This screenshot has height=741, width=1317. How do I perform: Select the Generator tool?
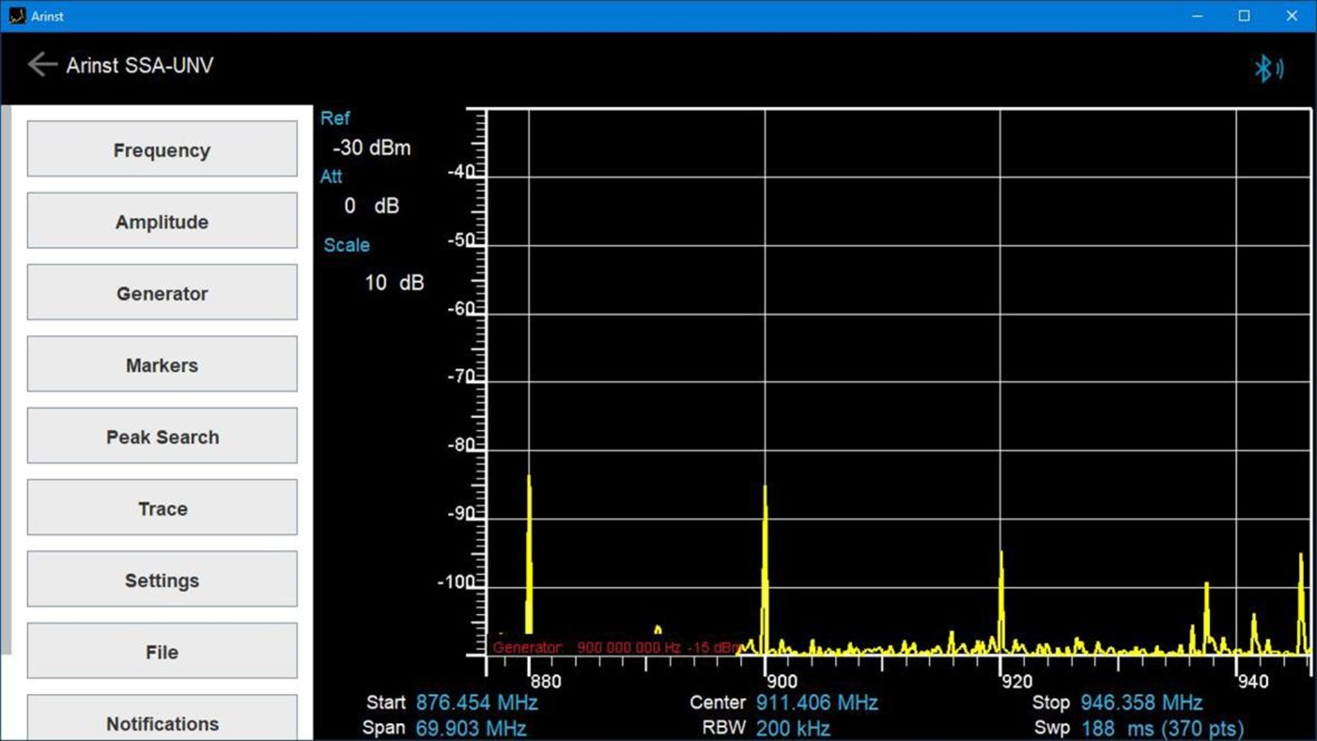162,294
